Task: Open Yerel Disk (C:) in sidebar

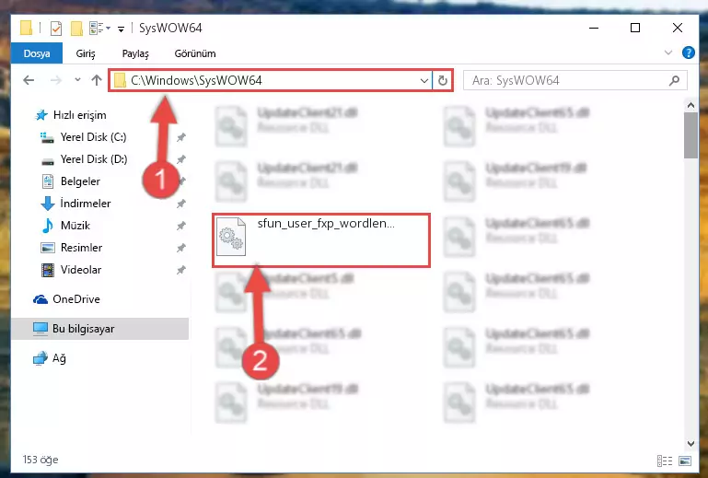Action: pyautogui.click(x=94, y=137)
